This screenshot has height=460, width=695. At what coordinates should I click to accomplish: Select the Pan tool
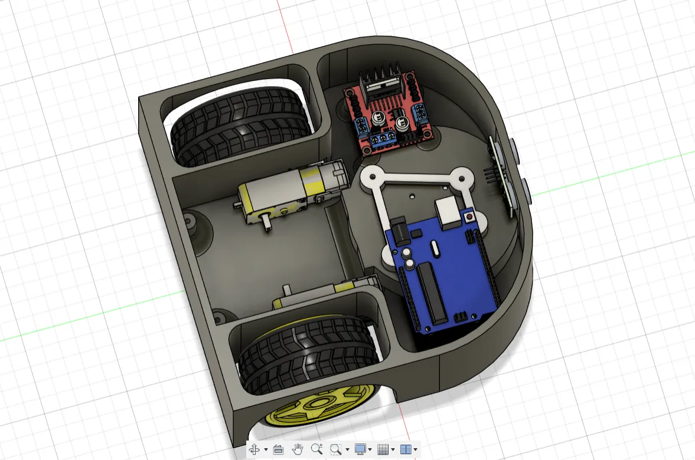297,449
